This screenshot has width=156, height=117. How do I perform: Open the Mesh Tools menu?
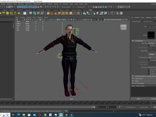(28, 4)
